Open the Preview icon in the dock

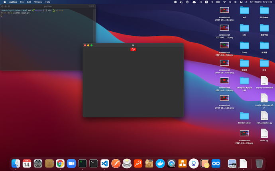tap(232, 164)
